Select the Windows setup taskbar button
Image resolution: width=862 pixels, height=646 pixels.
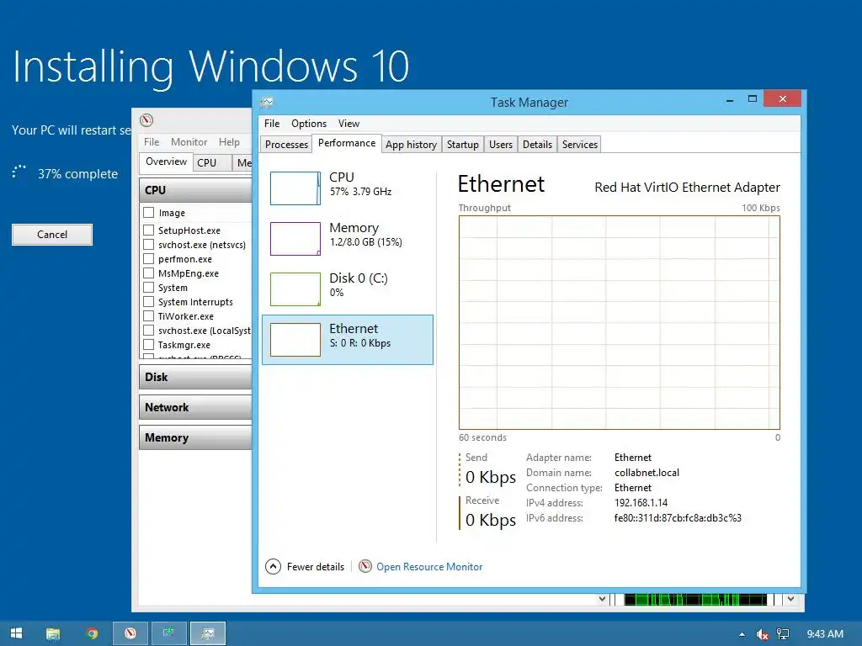point(168,633)
